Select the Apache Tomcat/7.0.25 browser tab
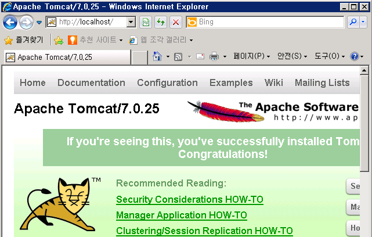The width and height of the screenshot is (372, 237). click(67, 57)
